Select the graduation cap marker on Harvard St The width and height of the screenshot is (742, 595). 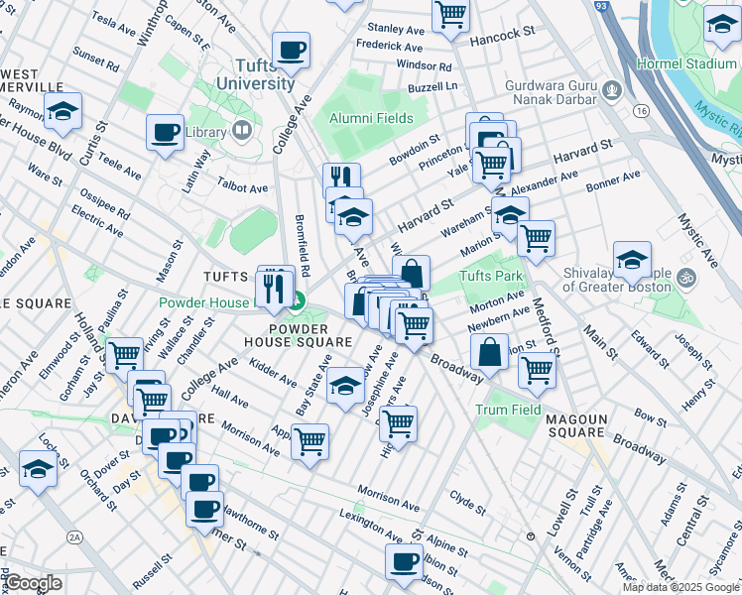tap(353, 218)
